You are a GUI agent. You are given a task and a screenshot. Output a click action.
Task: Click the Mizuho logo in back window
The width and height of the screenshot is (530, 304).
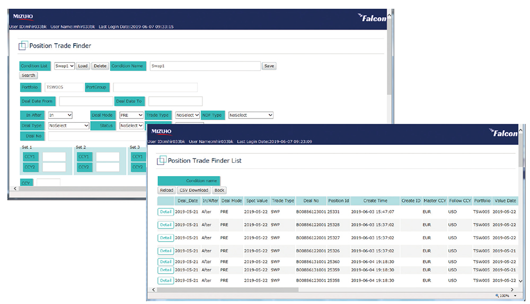coord(23,17)
